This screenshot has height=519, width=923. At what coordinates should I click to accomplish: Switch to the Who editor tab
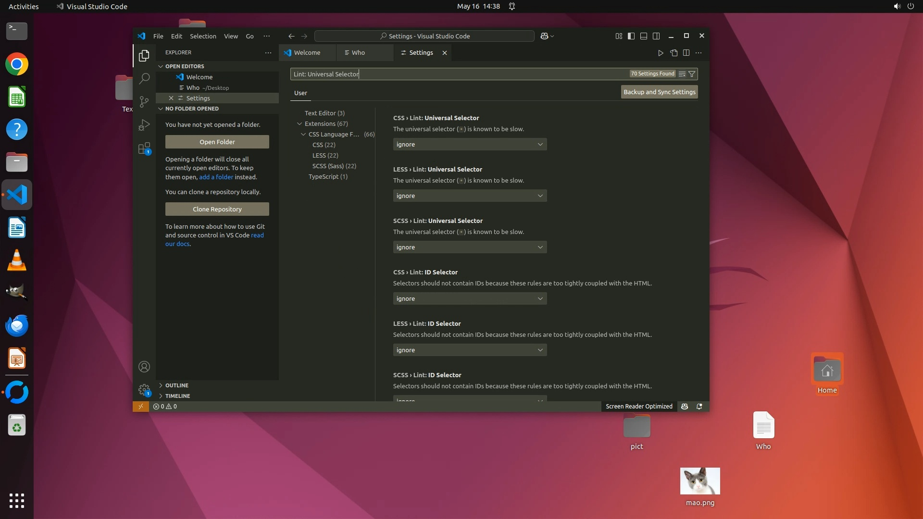click(x=358, y=53)
